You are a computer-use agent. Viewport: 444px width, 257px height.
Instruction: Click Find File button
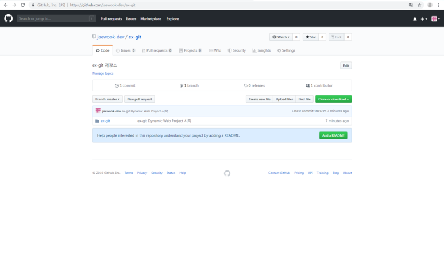[304, 99]
